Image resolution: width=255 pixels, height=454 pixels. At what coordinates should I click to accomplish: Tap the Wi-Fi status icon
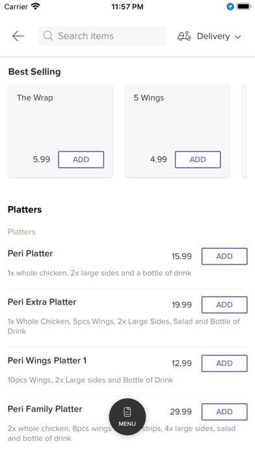click(x=36, y=7)
